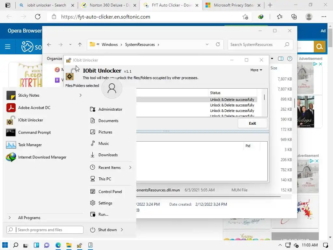
Task: Open the More dropdown in IObit Unlocker
Action: (256, 70)
